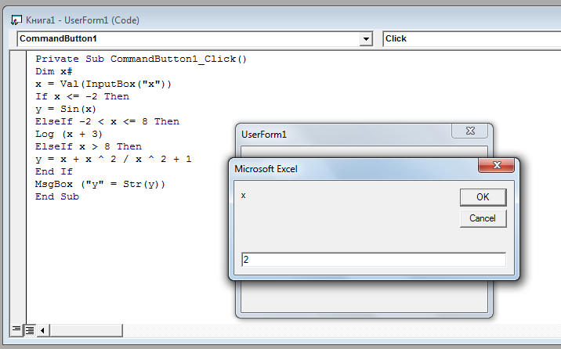Click the 'If x <= -2 Then' line
The width and height of the screenshot is (561, 349).
click(x=82, y=96)
